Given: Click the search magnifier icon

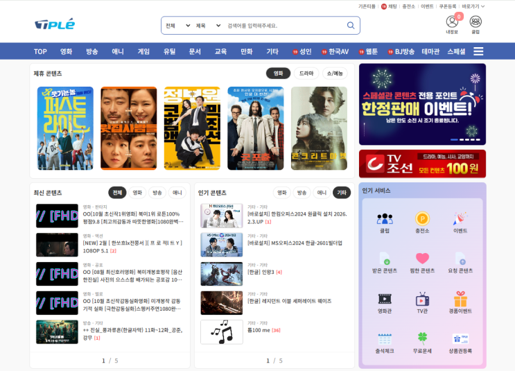Looking at the screenshot, I should (351, 26).
